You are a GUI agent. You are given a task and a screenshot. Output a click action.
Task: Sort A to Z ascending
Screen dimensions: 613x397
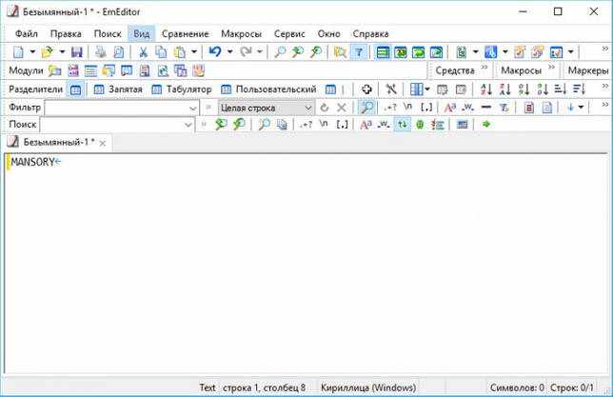pos(486,89)
